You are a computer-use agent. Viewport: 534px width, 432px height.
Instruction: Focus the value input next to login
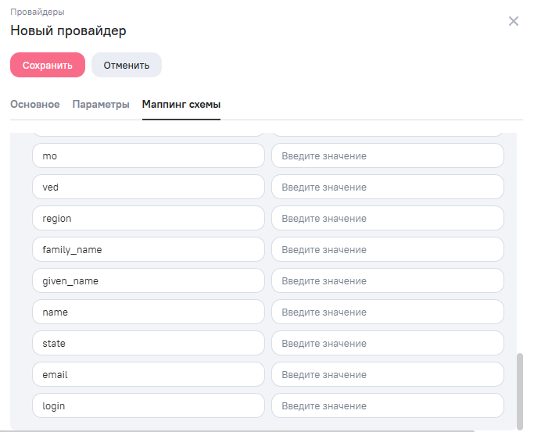pos(387,406)
